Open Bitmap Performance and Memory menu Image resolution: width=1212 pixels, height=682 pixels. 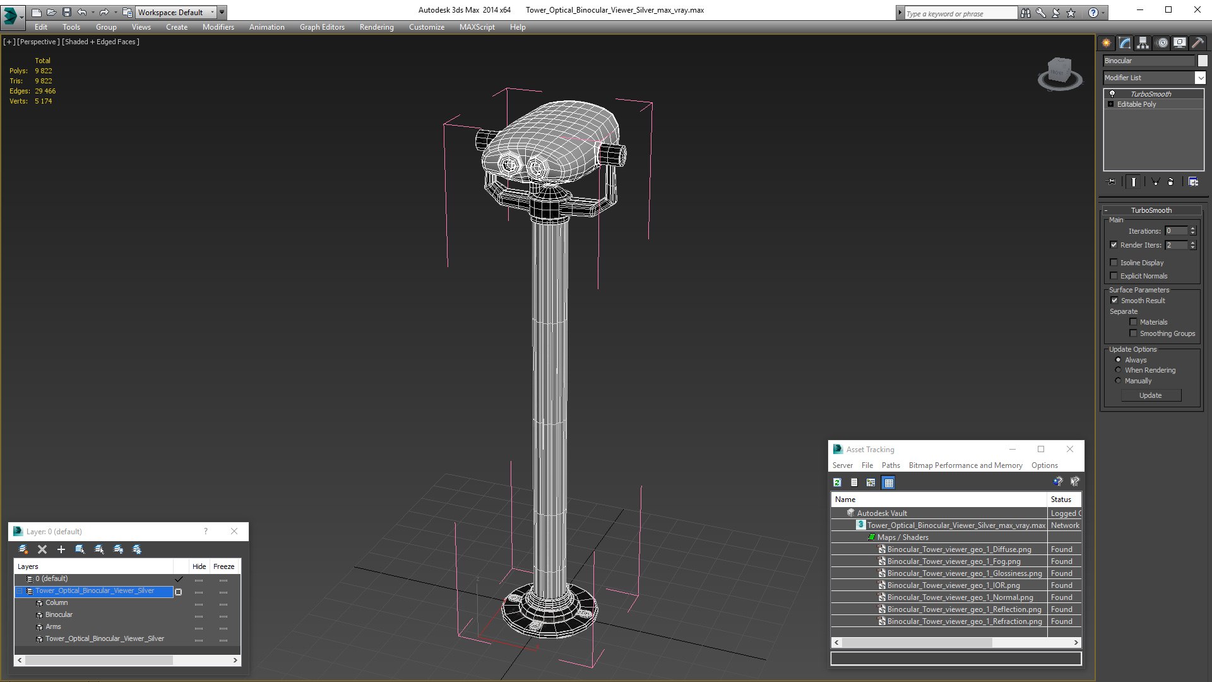(965, 465)
